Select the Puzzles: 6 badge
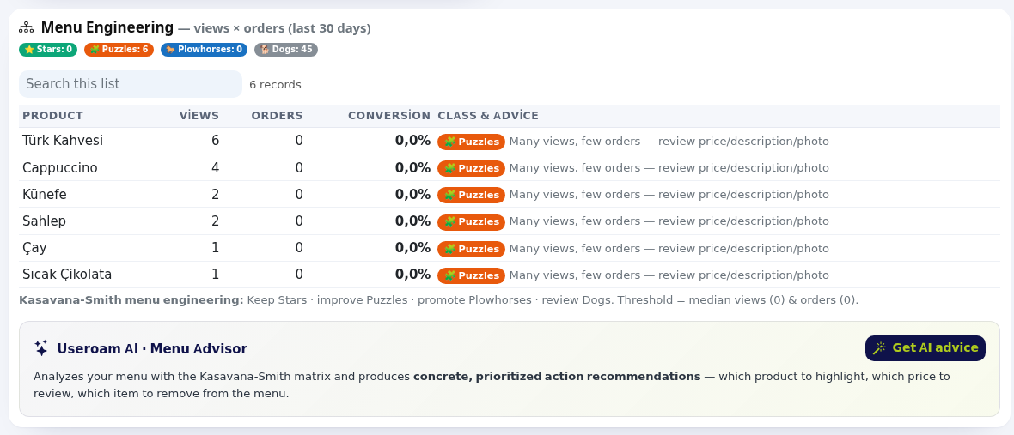1014x435 pixels. pyautogui.click(x=119, y=50)
